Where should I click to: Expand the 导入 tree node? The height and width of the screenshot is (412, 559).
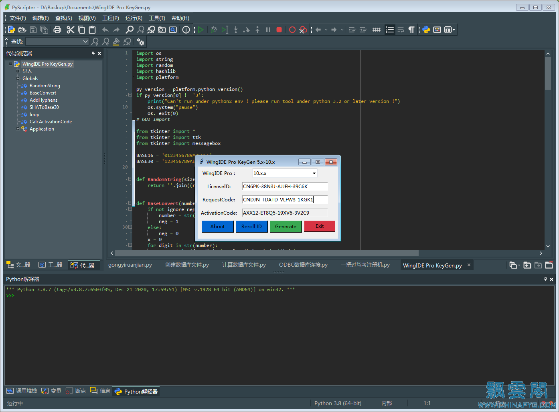[x=18, y=71]
